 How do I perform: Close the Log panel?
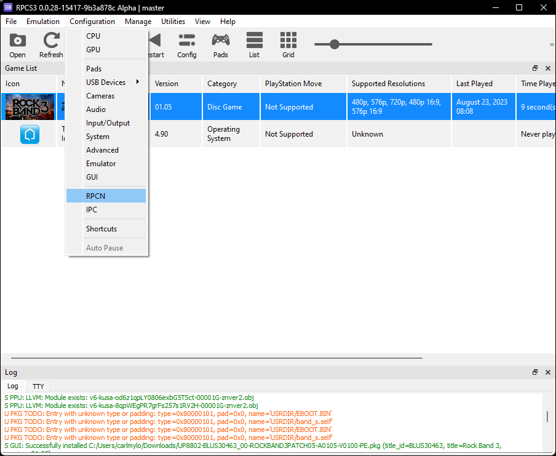[x=548, y=372]
